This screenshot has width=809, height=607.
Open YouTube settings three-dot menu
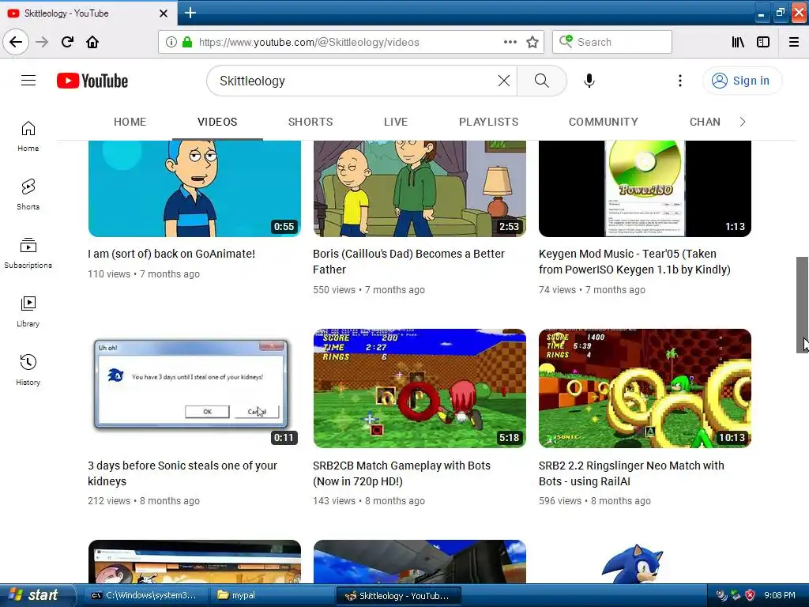click(680, 81)
